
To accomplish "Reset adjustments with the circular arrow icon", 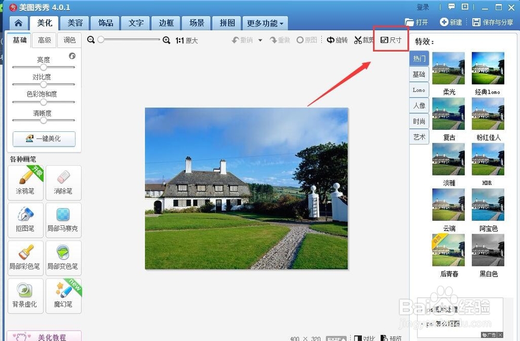I will (72, 56).
